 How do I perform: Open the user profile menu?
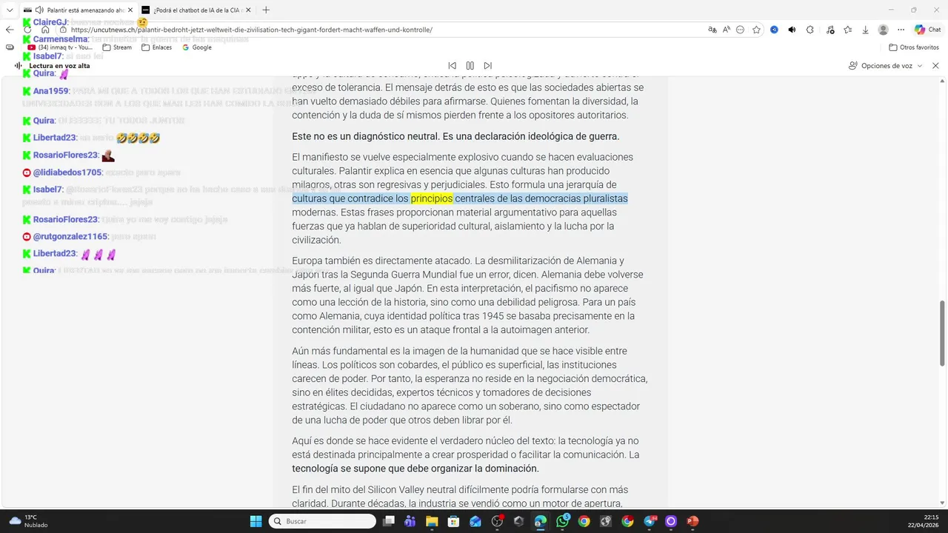point(883,30)
